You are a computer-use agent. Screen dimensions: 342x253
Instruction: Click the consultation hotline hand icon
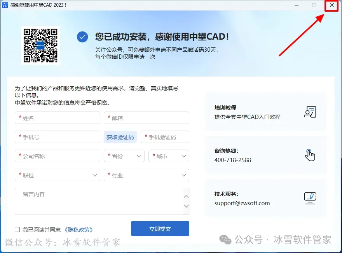coord(310,155)
